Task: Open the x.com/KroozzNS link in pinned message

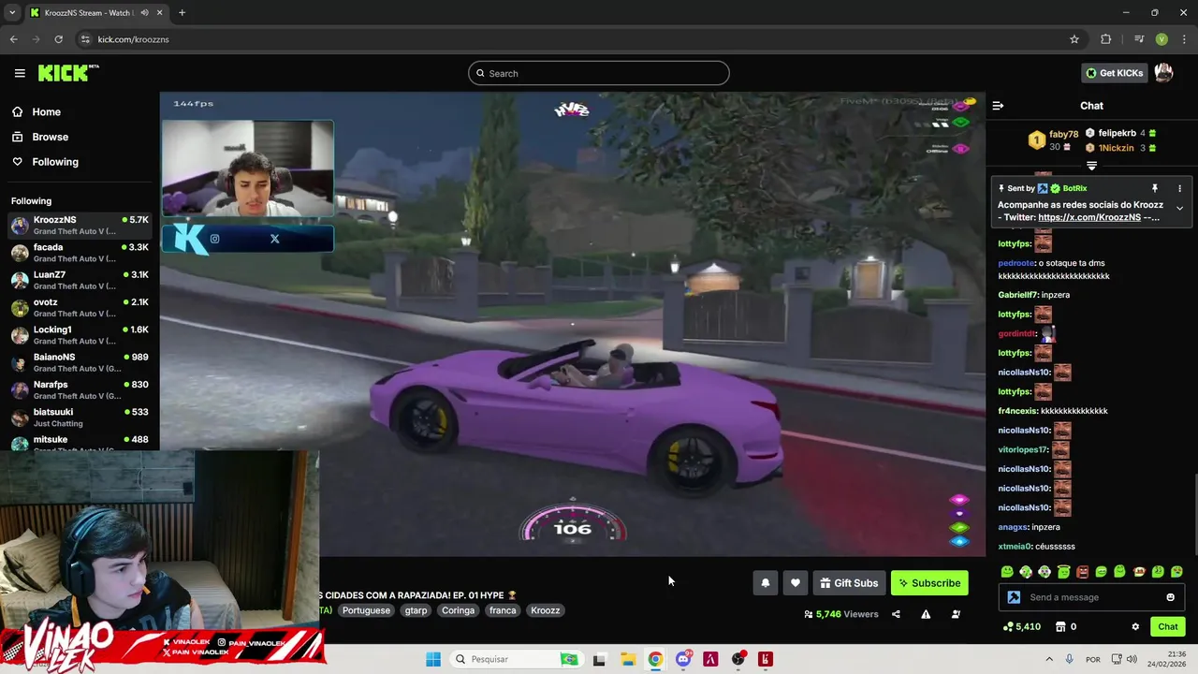Action: 1089,217
